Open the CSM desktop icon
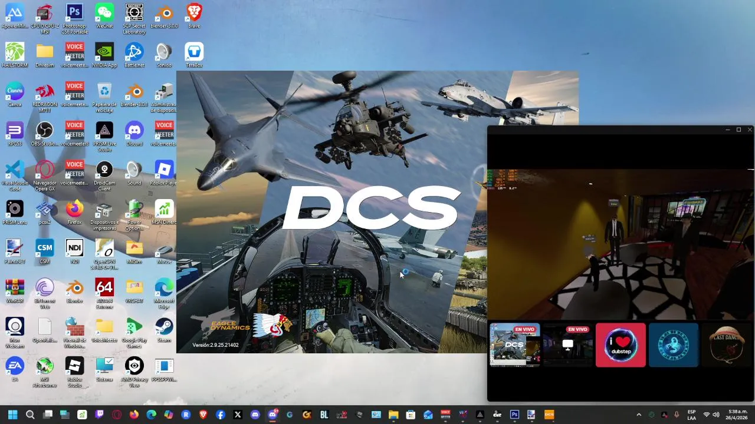The height and width of the screenshot is (424, 755). (45, 251)
